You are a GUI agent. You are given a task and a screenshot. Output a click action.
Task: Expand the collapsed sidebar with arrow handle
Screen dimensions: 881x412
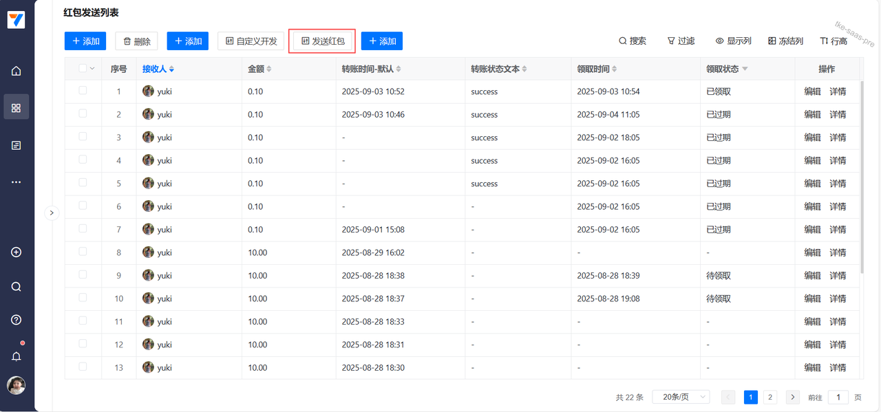point(52,213)
